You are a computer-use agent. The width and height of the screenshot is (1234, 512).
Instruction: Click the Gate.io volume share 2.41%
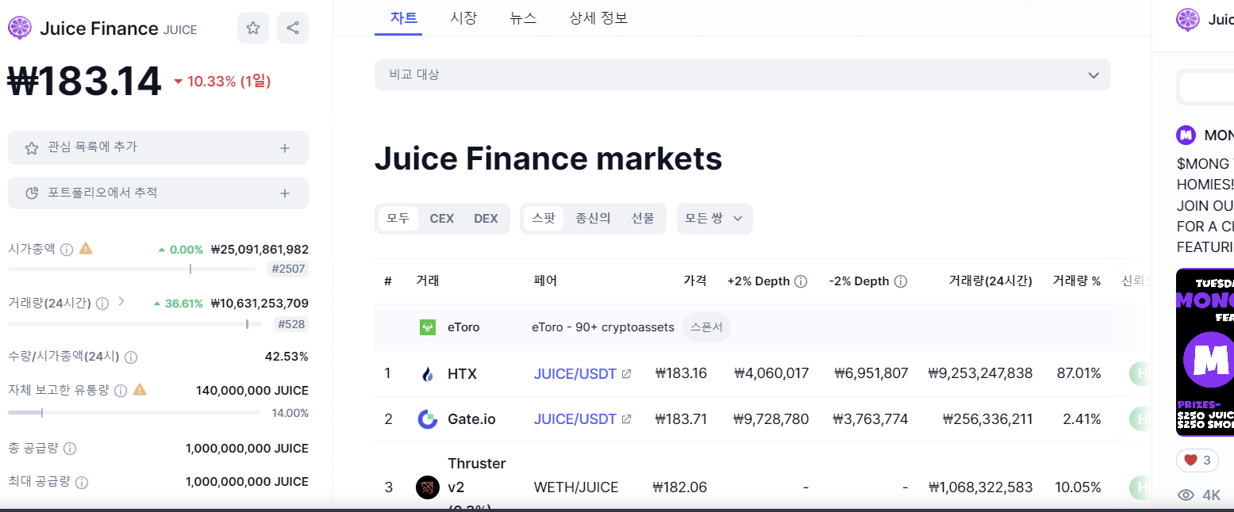click(x=1082, y=419)
